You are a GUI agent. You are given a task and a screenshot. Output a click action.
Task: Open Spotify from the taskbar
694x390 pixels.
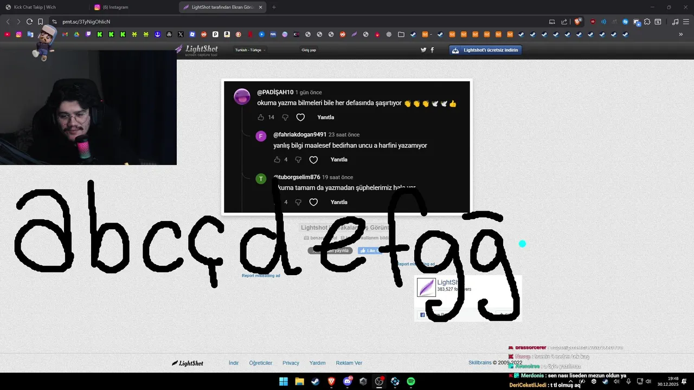411,381
